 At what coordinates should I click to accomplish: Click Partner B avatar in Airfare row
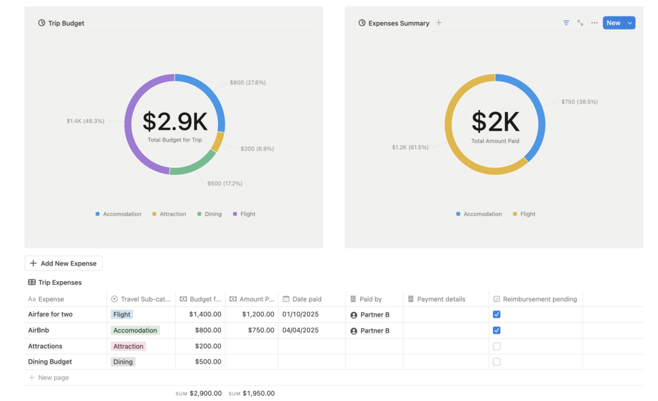(x=354, y=315)
